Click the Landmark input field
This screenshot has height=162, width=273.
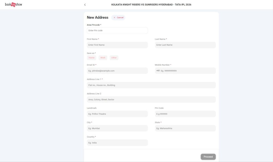[x=117, y=114]
